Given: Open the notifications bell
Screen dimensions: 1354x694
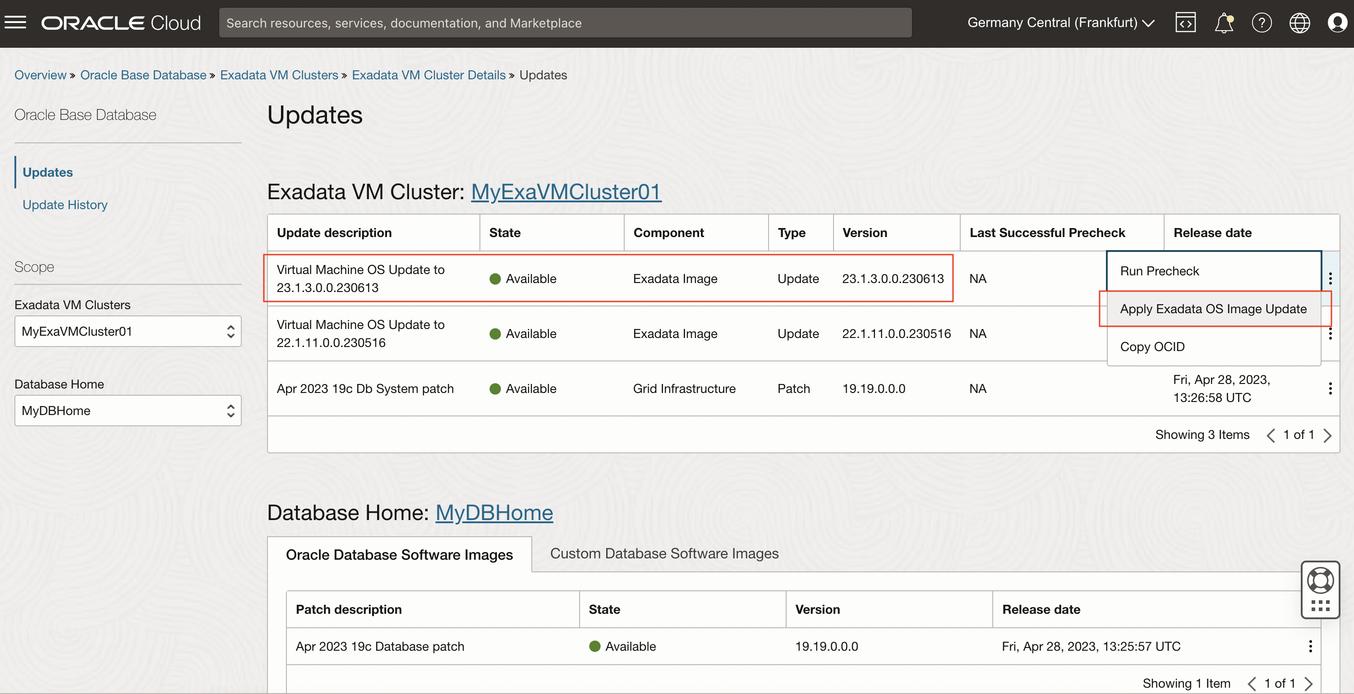Looking at the screenshot, I should pos(1224,23).
